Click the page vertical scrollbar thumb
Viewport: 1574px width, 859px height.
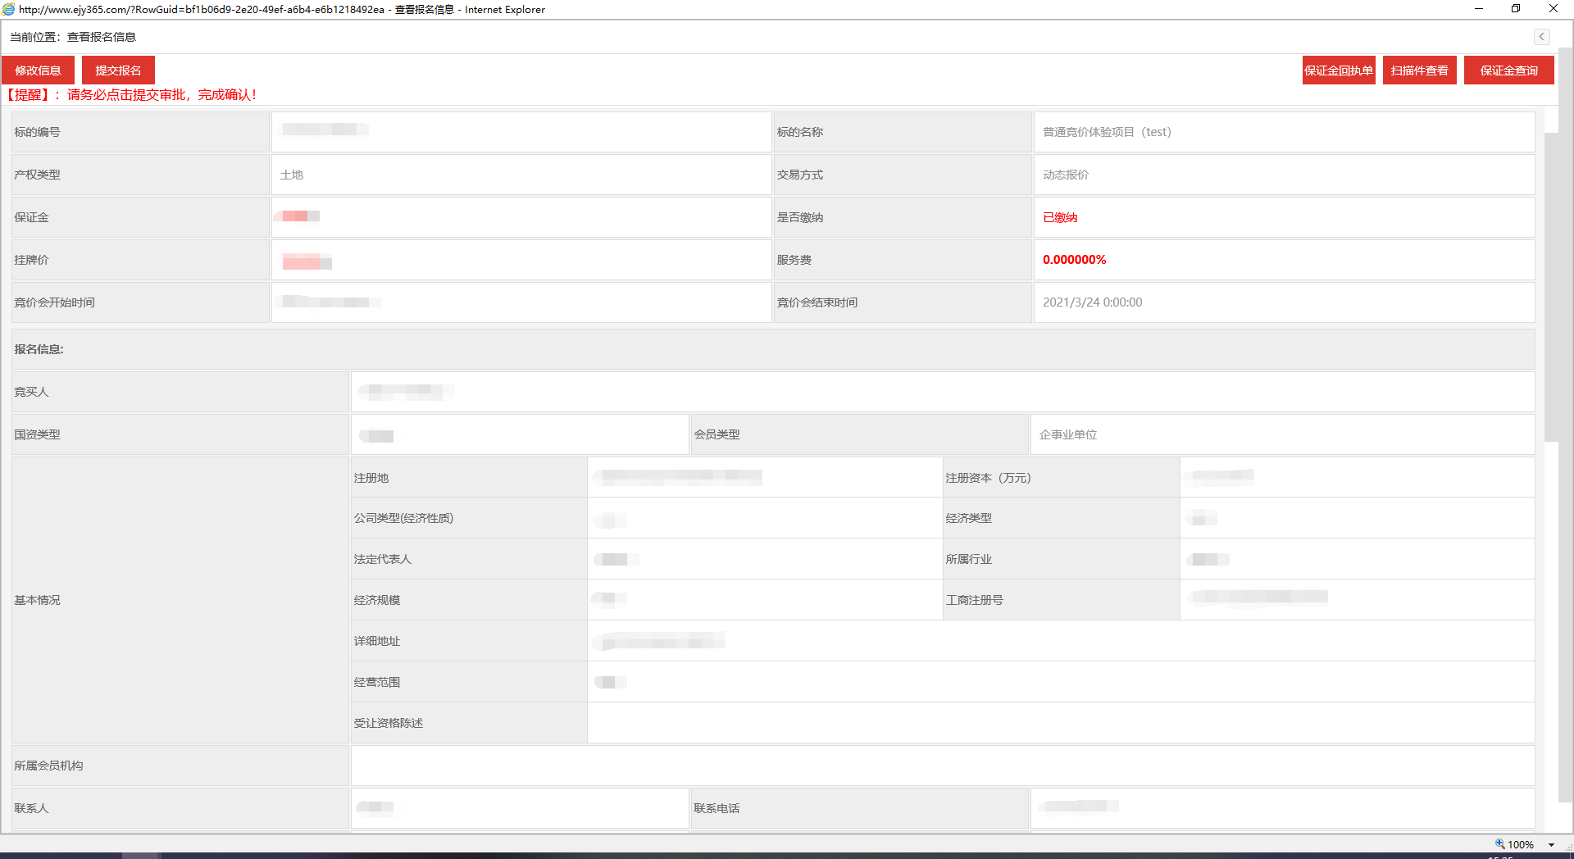click(x=1551, y=287)
